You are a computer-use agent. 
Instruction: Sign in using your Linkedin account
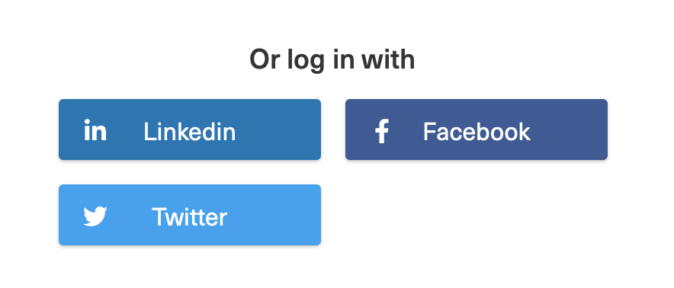[x=190, y=130]
